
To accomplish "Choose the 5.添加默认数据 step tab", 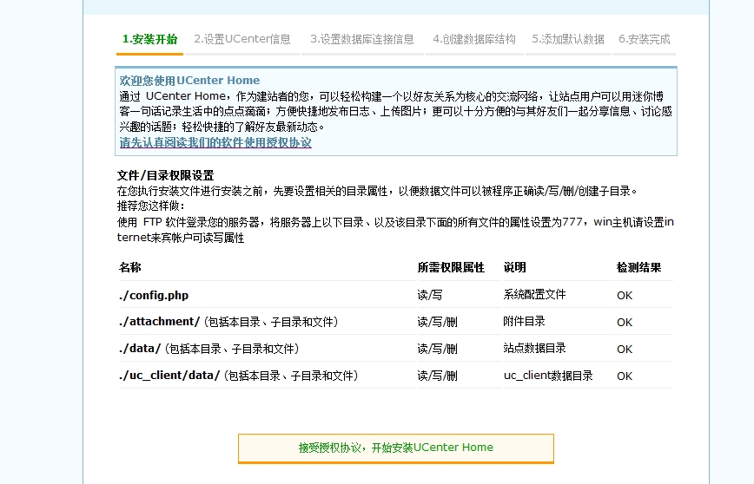I will [568, 39].
